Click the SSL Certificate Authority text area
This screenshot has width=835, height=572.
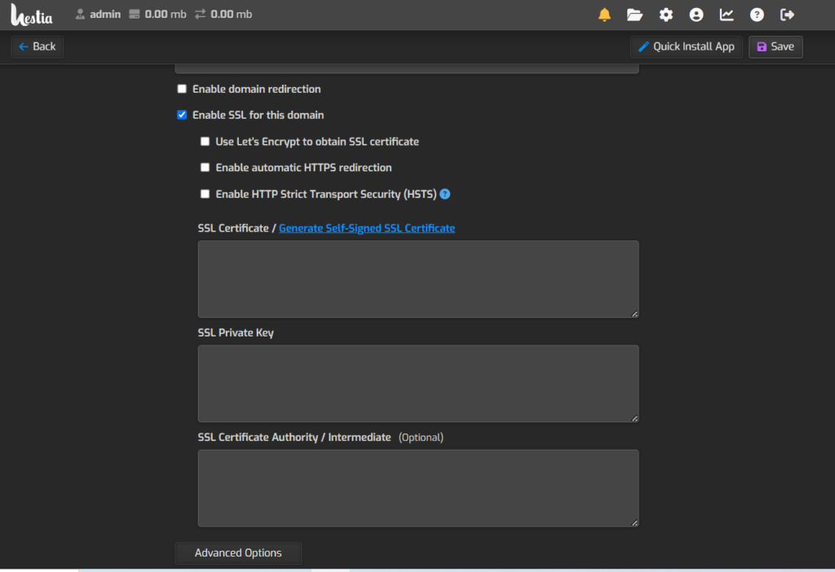pos(418,488)
